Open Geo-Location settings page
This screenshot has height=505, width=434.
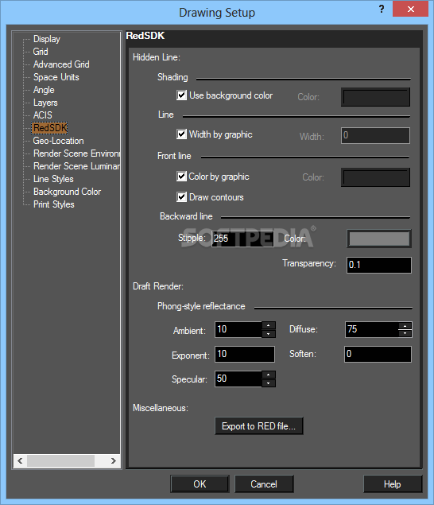[x=58, y=141]
